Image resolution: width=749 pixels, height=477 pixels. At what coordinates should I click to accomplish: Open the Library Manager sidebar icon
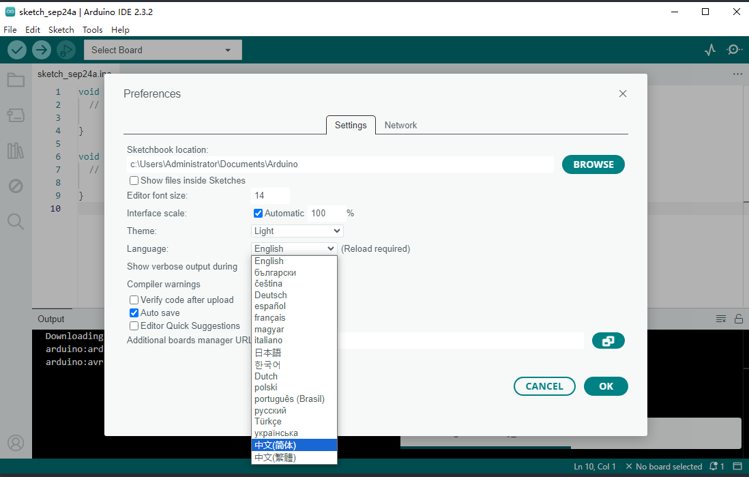[x=16, y=151]
